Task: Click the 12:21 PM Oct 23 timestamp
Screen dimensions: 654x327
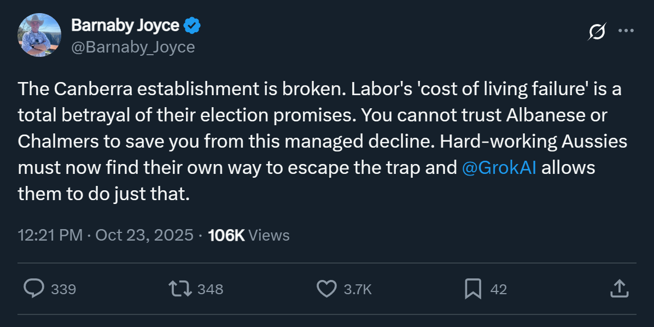Action: [106, 235]
